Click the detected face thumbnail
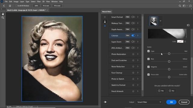The height and width of the screenshot is (108, 193). click(153, 21)
